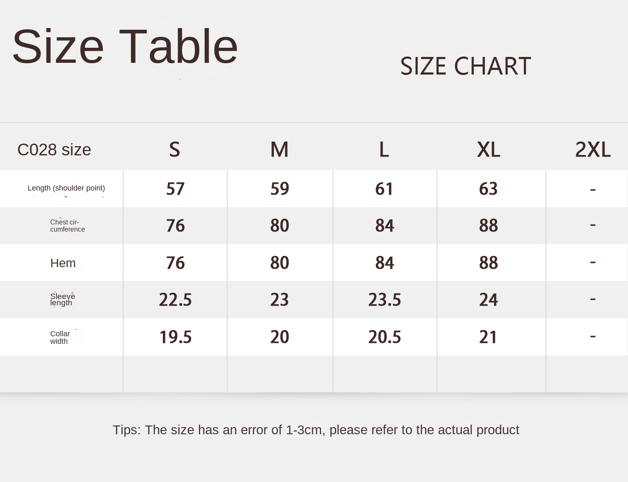Select the collar width value 20.5
Screen dimensions: 628x482
click(384, 337)
